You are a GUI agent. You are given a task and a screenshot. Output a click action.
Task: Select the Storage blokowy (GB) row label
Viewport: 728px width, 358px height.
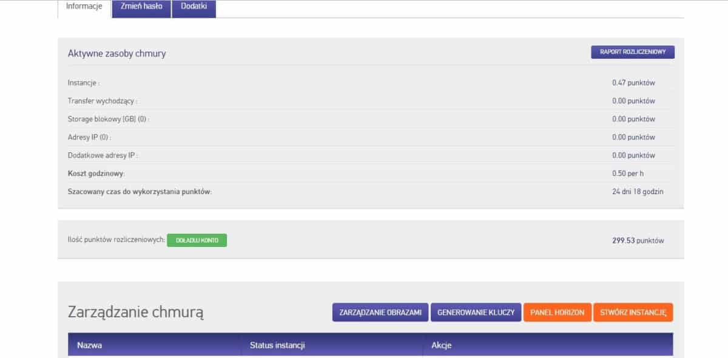pyautogui.click(x=108, y=119)
